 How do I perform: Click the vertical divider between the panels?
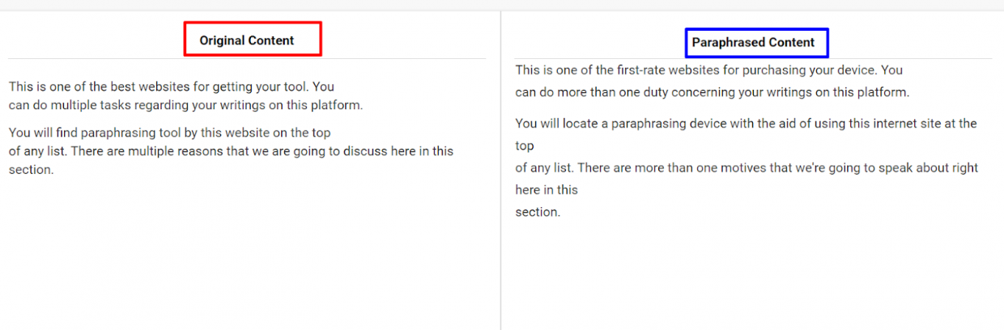(x=500, y=170)
